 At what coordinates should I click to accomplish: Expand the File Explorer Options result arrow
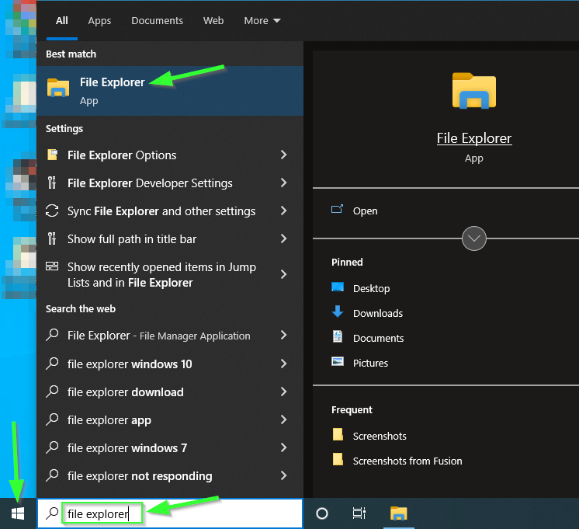pyautogui.click(x=283, y=155)
